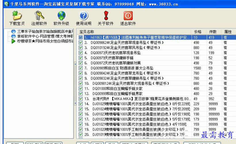Image resolution: width=236 pixels, height=144 pixels.
Task: Collapse left panel via upper splitter arrow
Action: [x=75, y=64]
